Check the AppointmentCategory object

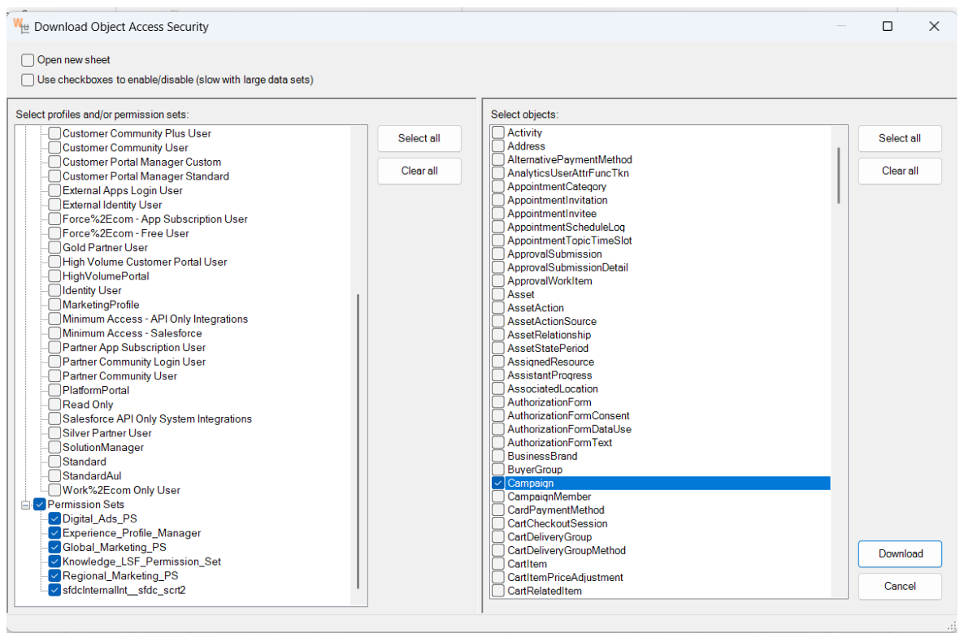point(498,187)
